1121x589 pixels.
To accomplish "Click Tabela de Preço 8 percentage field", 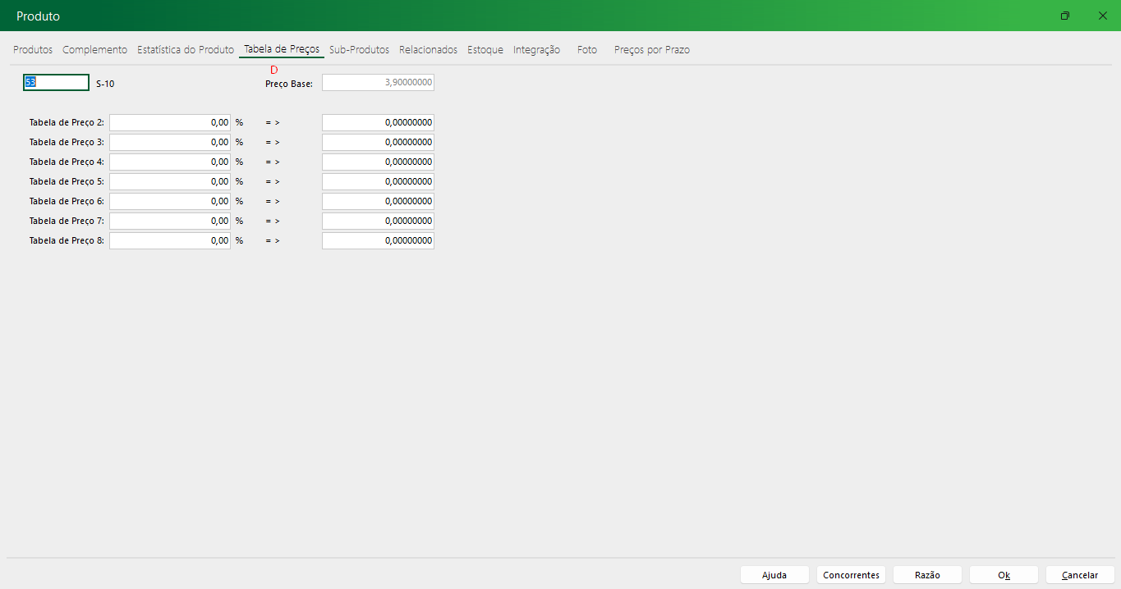I will point(170,240).
